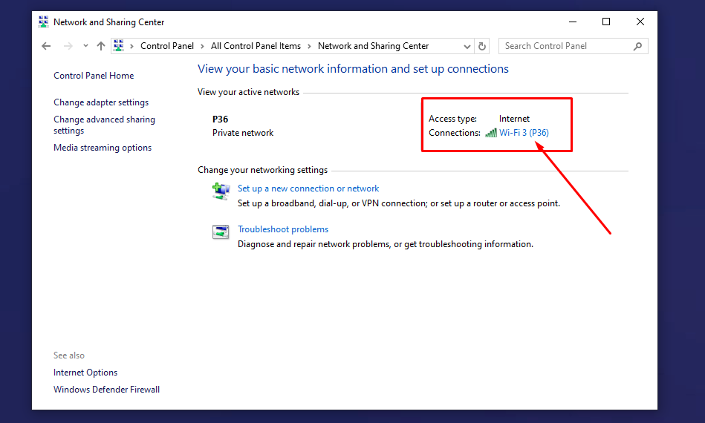
Task: Open Change adapter settings
Action: coord(101,102)
